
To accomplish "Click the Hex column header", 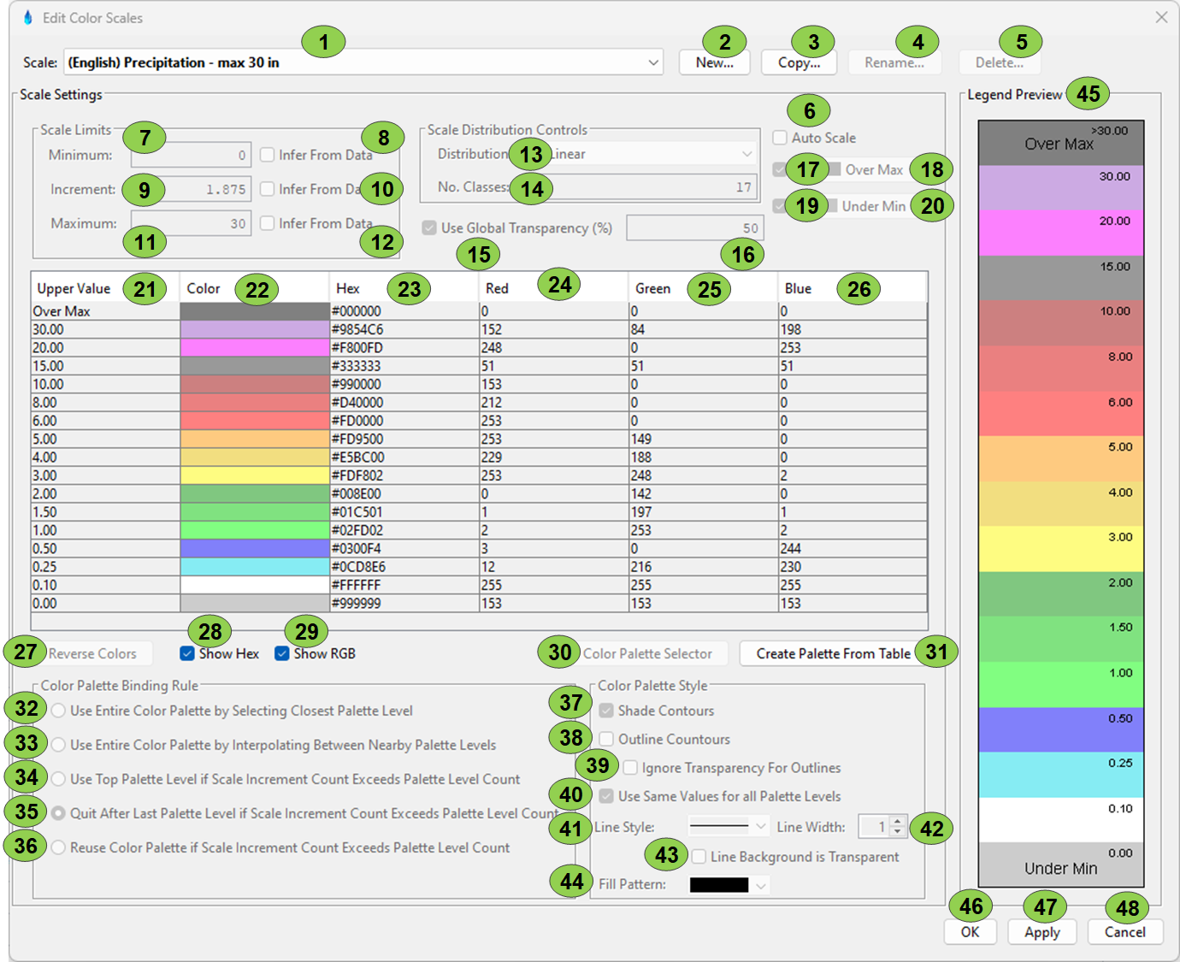I will pyautogui.click(x=349, y=288).
